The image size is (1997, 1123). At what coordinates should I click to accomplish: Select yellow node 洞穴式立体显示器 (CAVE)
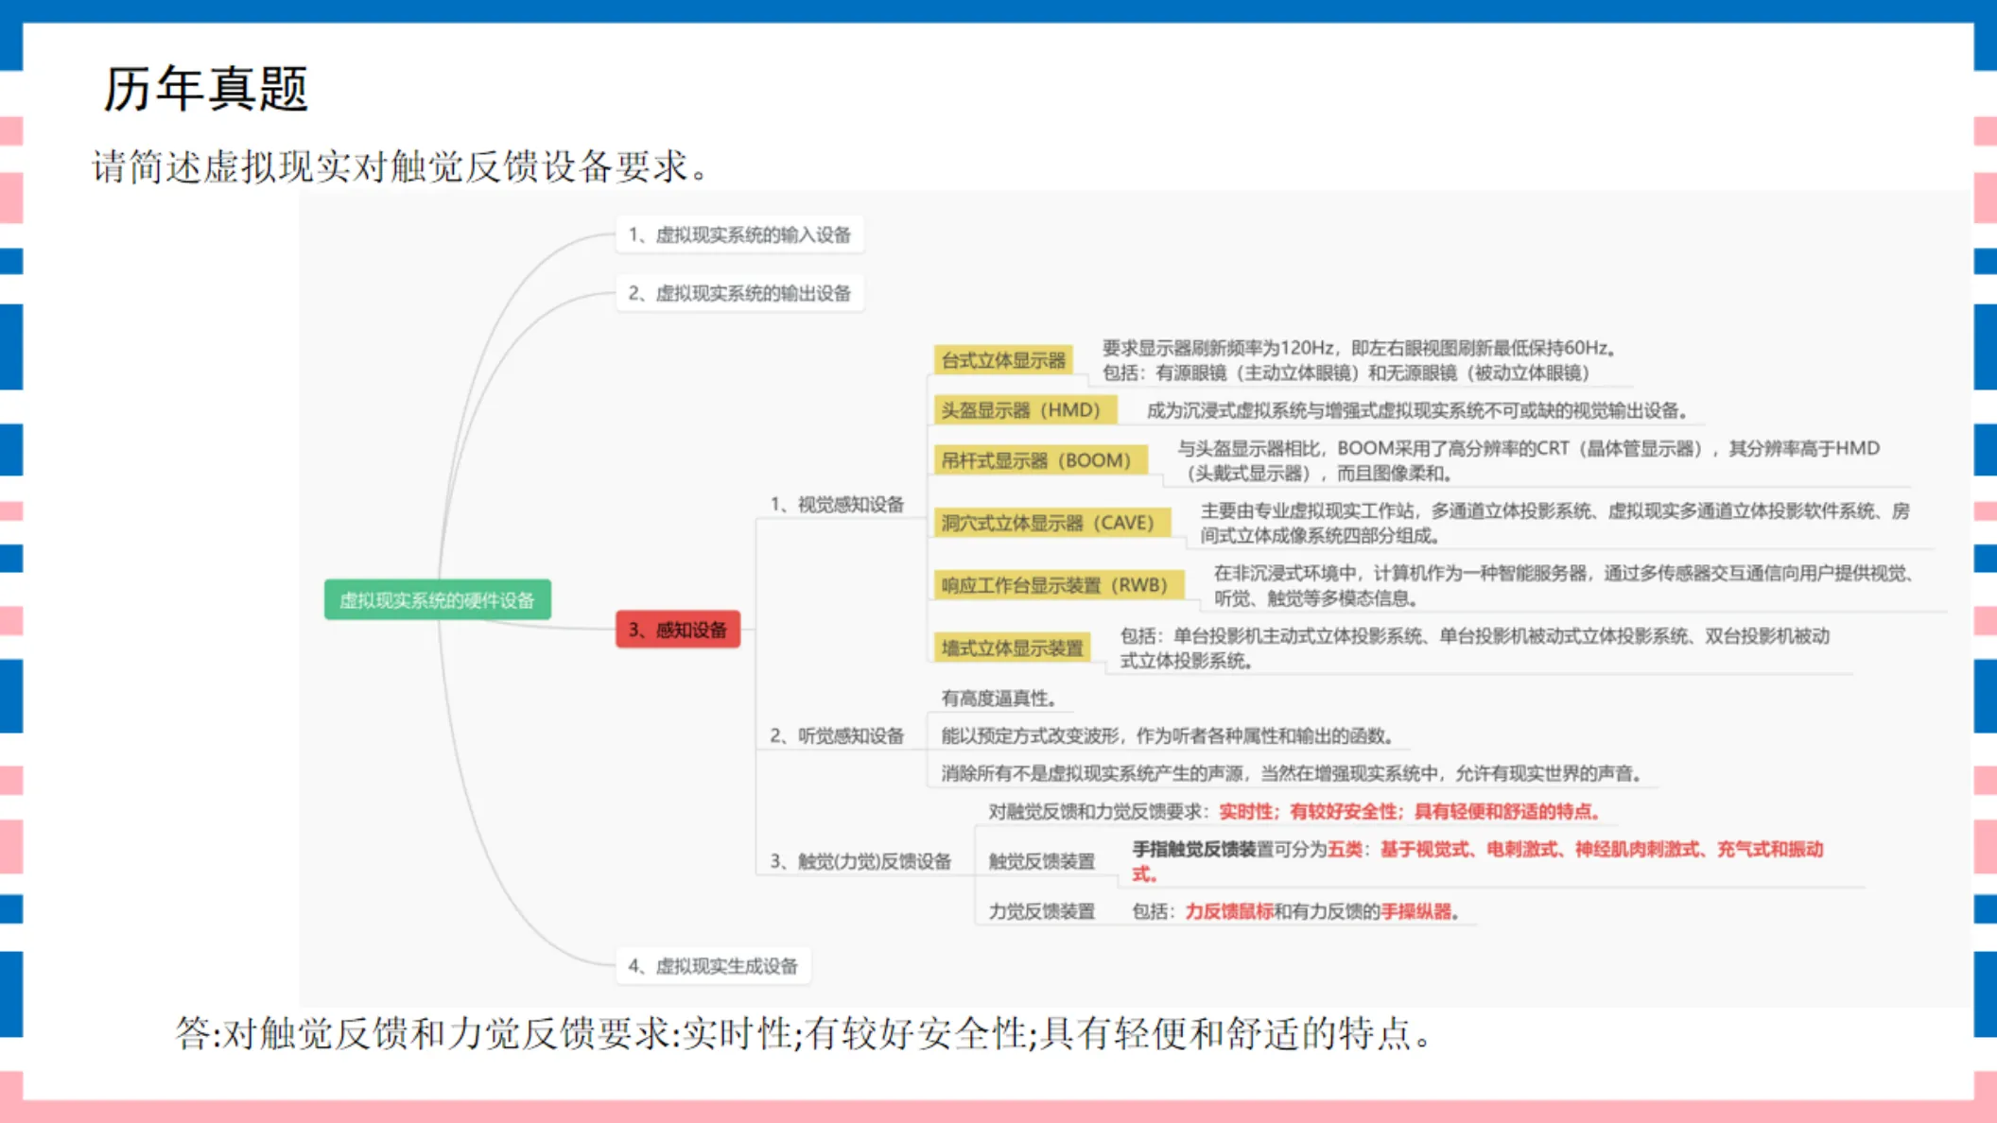(1051, 523)
